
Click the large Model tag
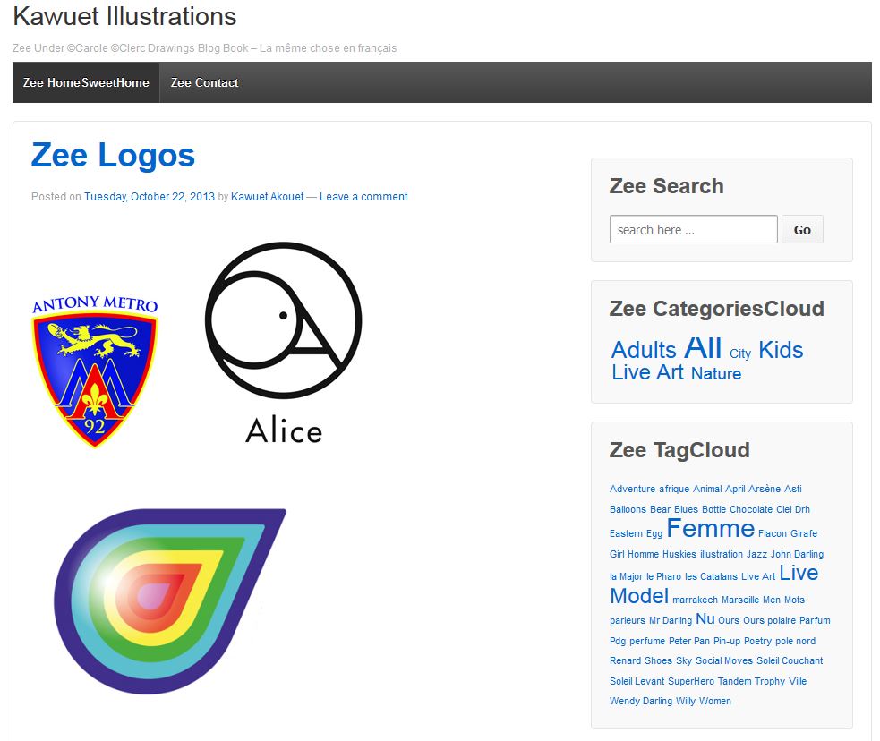[639, 596]
